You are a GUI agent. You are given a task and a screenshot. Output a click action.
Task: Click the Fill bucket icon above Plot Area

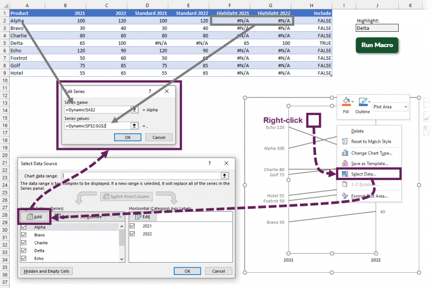click(346, 100)
